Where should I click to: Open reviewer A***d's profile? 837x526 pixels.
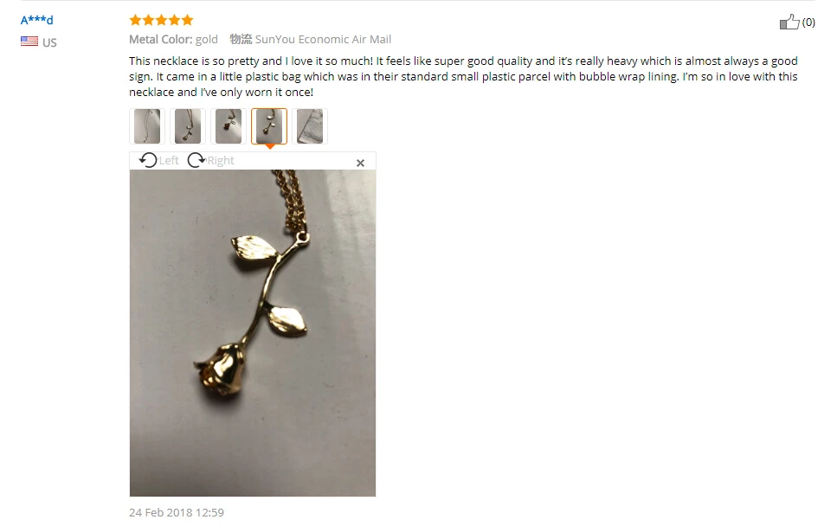click(x=37, y=20)
